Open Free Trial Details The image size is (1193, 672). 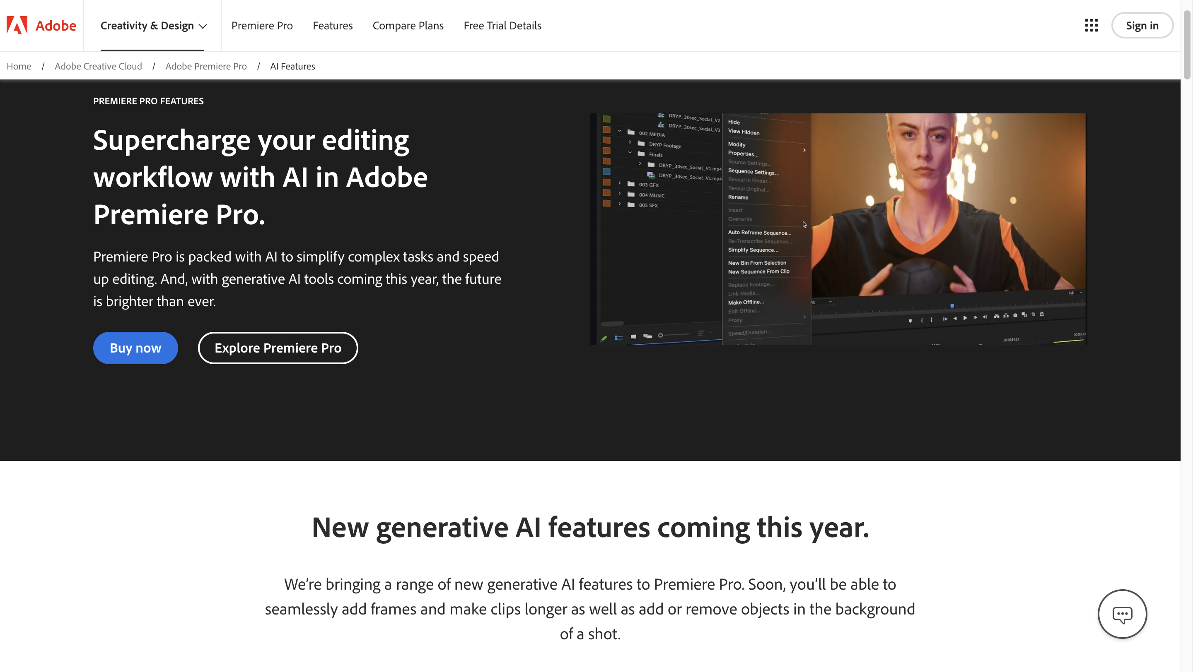pyautogui.click(x=502, y=25)
